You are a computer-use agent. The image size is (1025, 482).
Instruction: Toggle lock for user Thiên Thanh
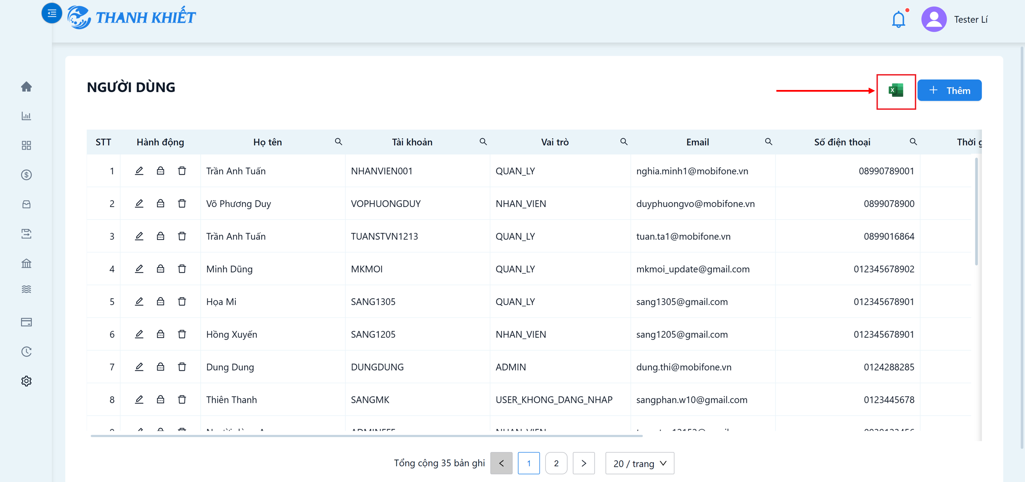pyautogui.click(x=160, y=399)
